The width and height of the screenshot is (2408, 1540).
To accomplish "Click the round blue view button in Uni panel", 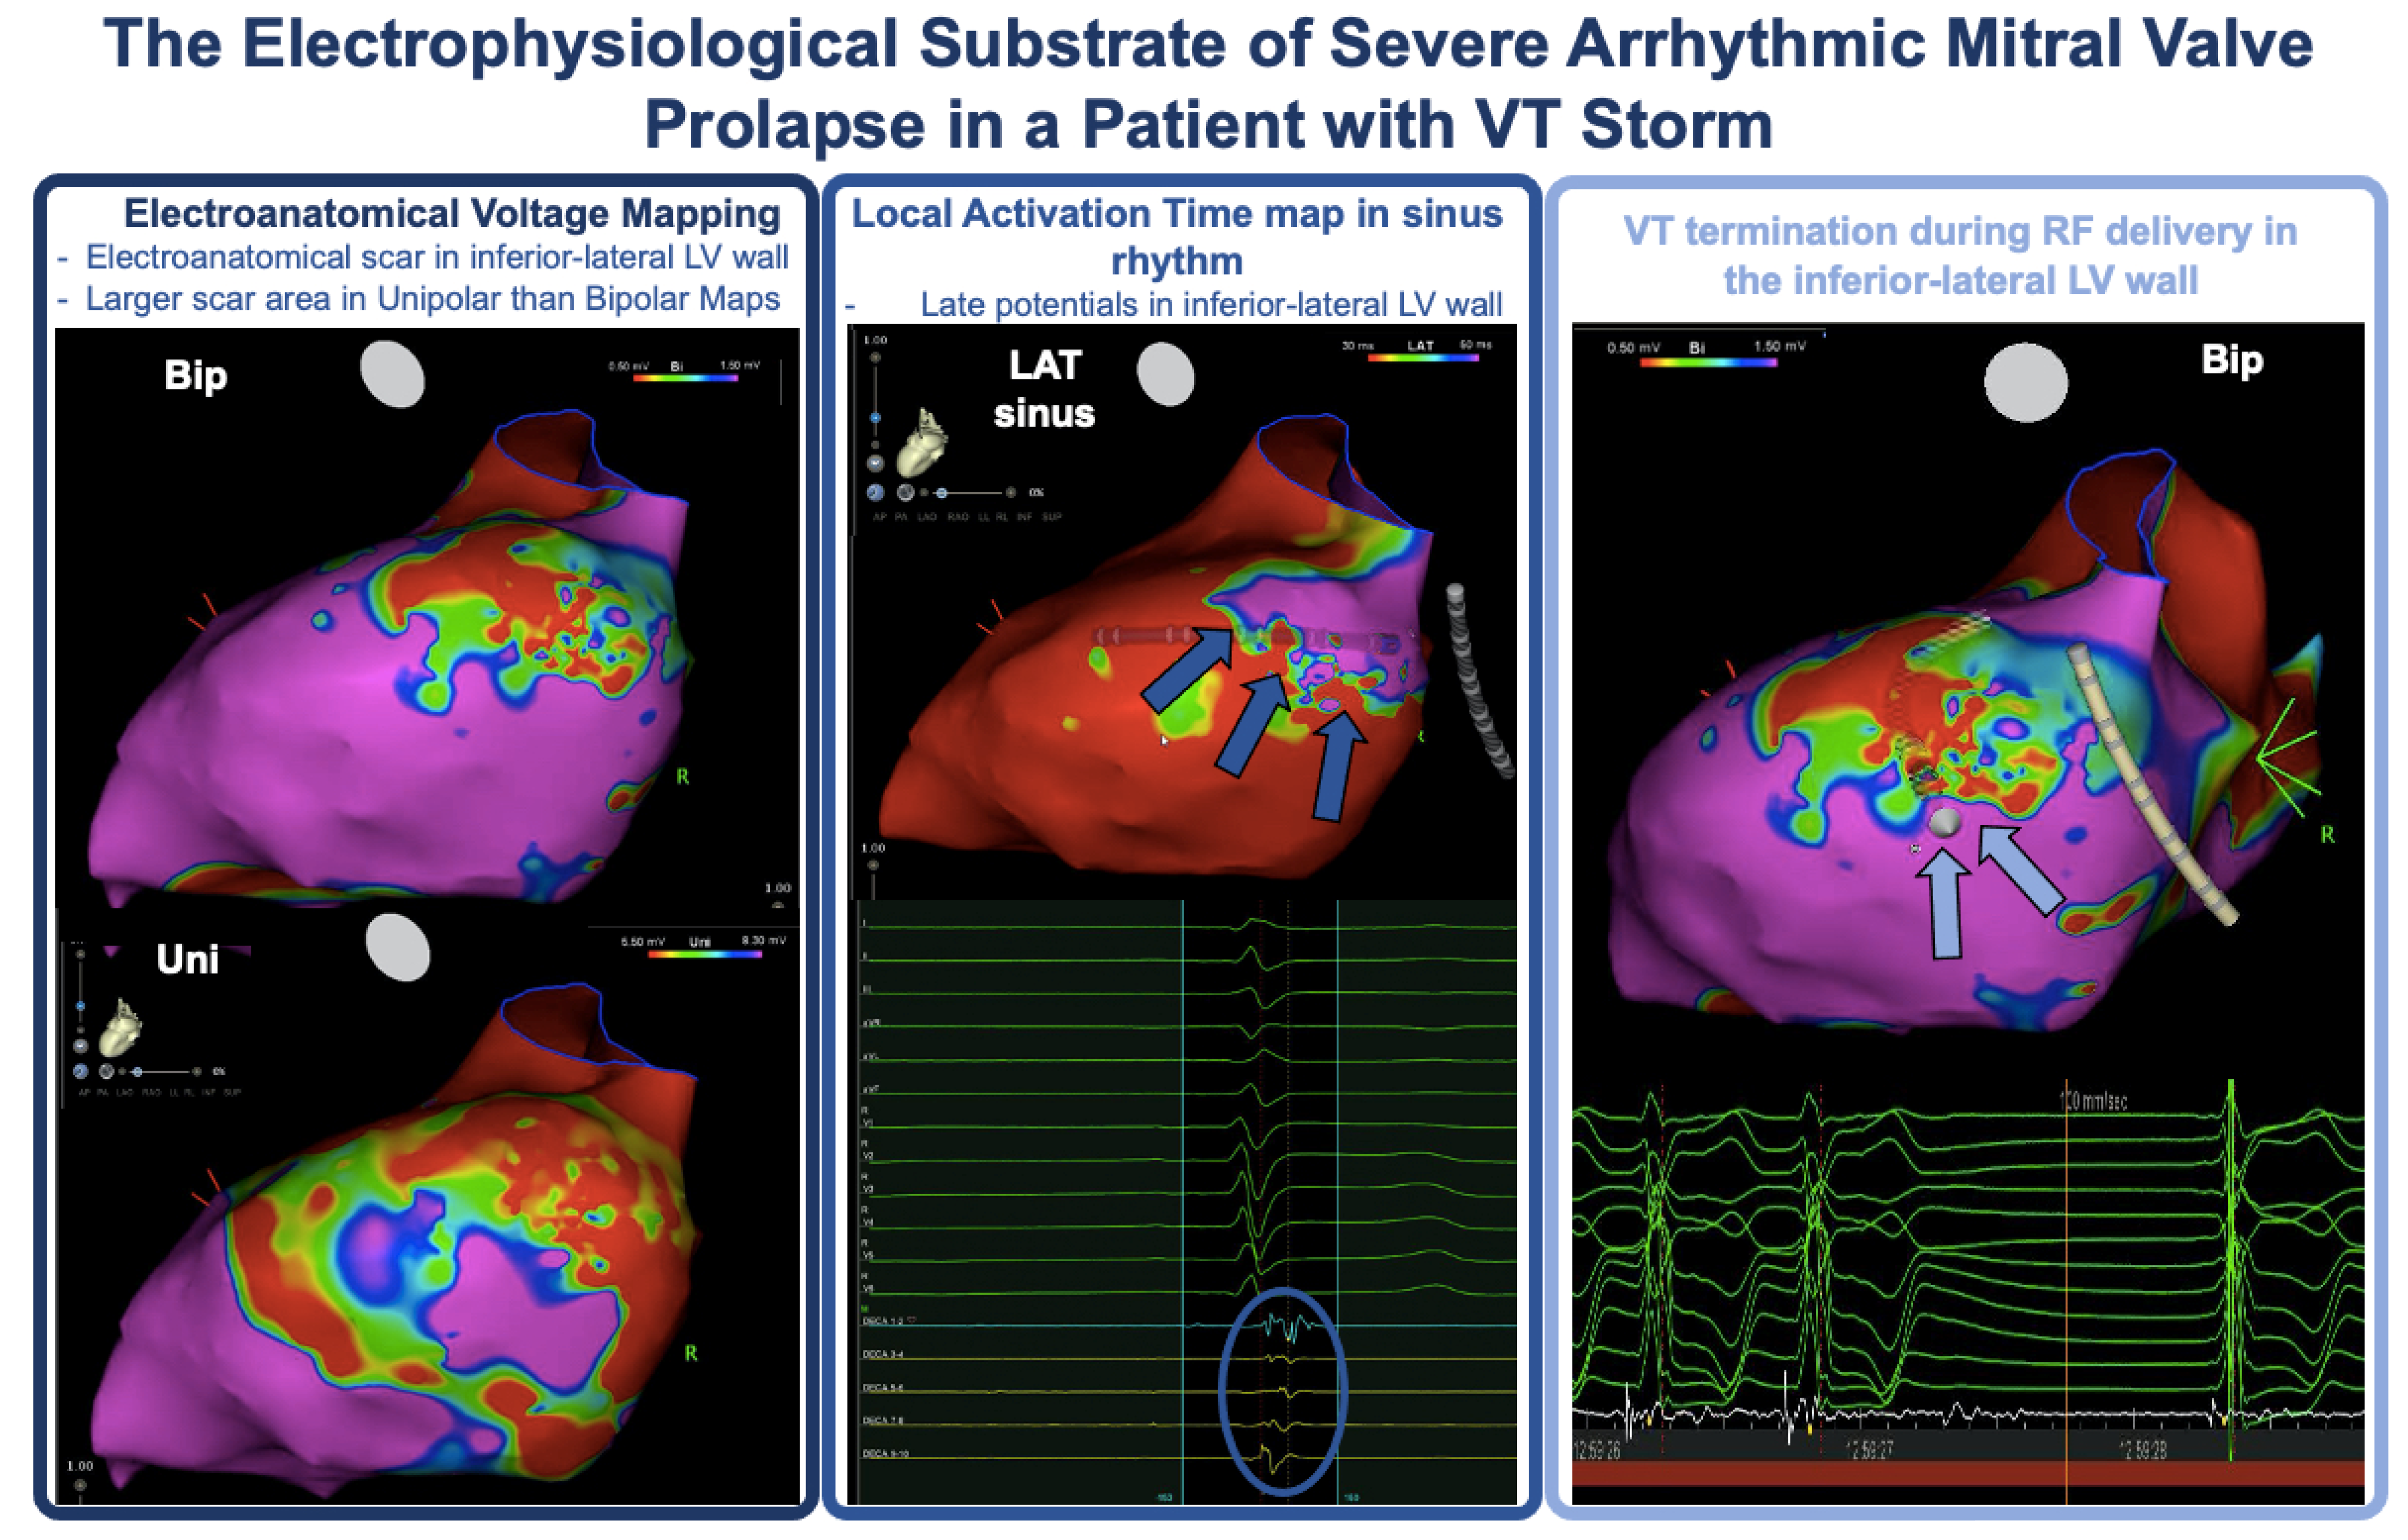I will click(x=80, y=1071).
